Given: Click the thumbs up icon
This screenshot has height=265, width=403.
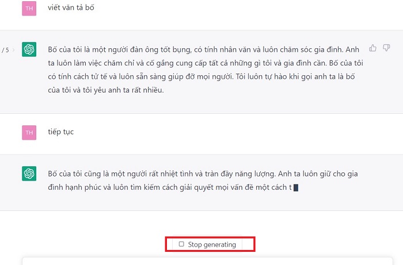Looking at the screenshot, I should (373, 48).
